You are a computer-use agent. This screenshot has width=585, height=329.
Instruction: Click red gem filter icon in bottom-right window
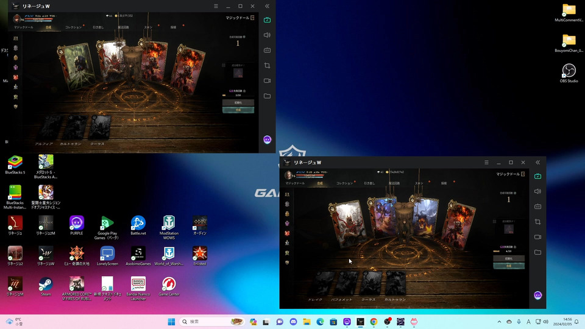(287, 233)
